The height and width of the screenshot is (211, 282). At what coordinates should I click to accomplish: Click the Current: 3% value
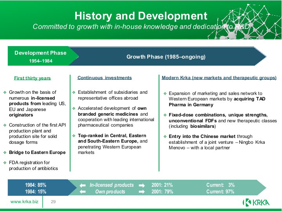pos(220,185)
